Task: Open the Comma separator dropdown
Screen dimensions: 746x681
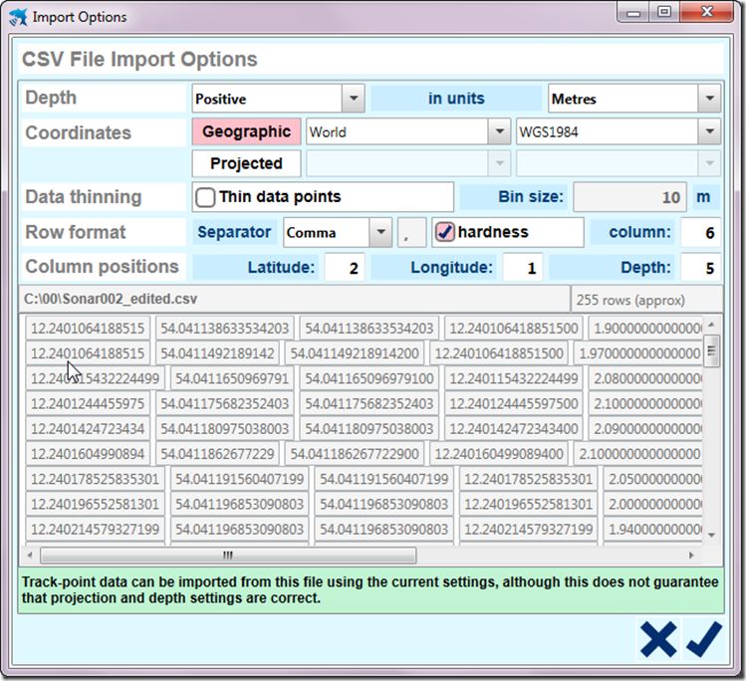Action: coord(379,232)
